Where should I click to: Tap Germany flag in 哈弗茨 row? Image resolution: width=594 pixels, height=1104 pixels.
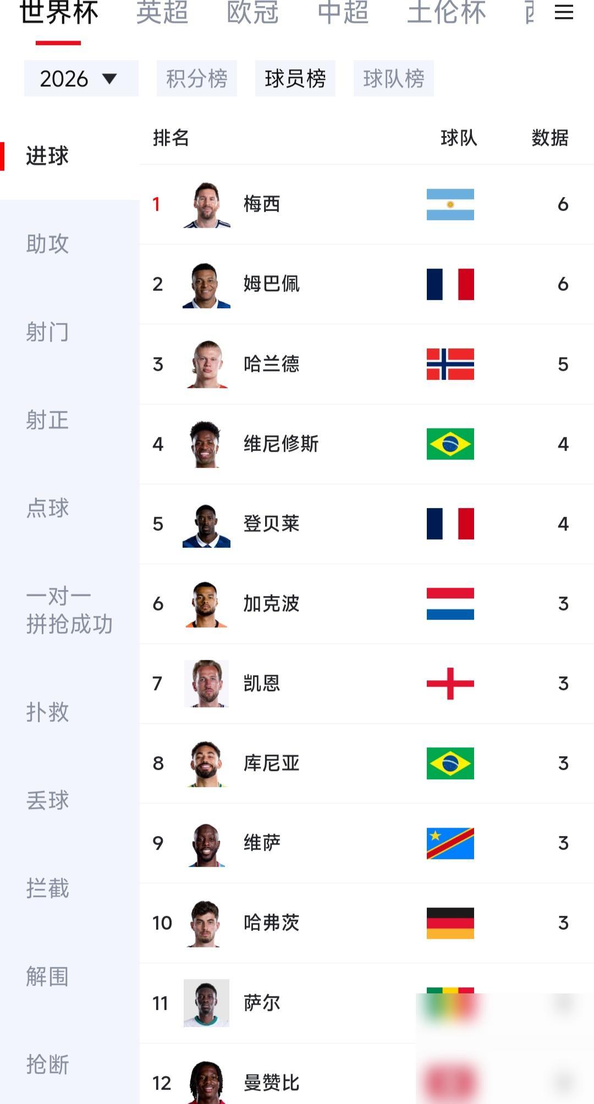click(x=450, y=923)
